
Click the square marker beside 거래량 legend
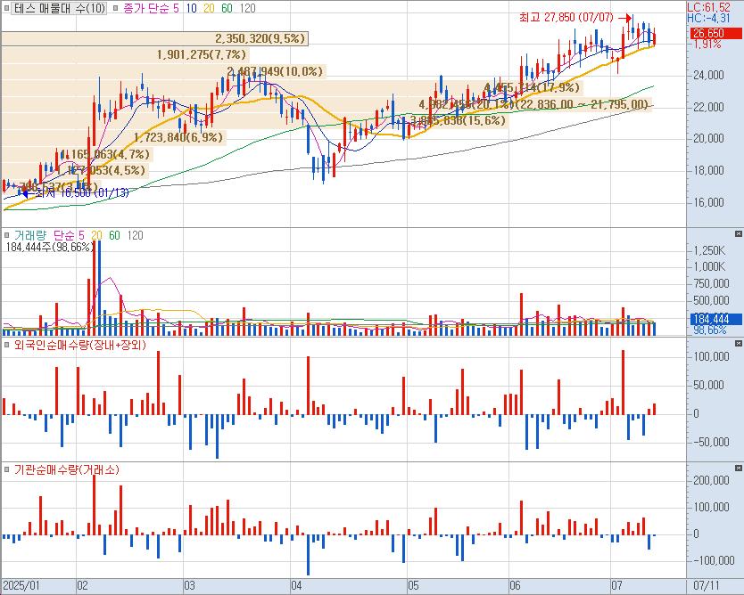point(7,234)
